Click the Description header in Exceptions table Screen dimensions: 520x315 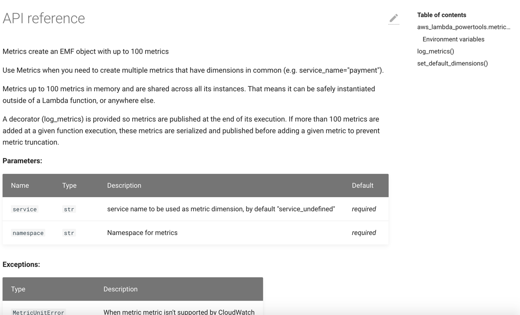click(120, 289)
